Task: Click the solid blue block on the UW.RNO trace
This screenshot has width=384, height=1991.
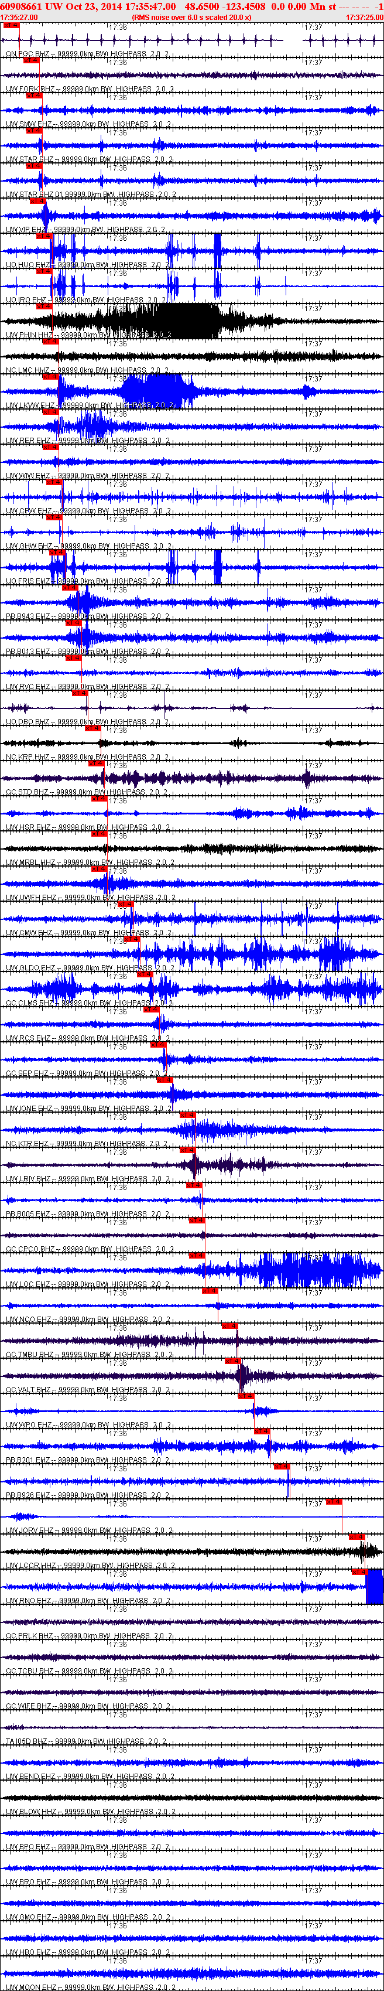Action: [x=374, y=1587]
